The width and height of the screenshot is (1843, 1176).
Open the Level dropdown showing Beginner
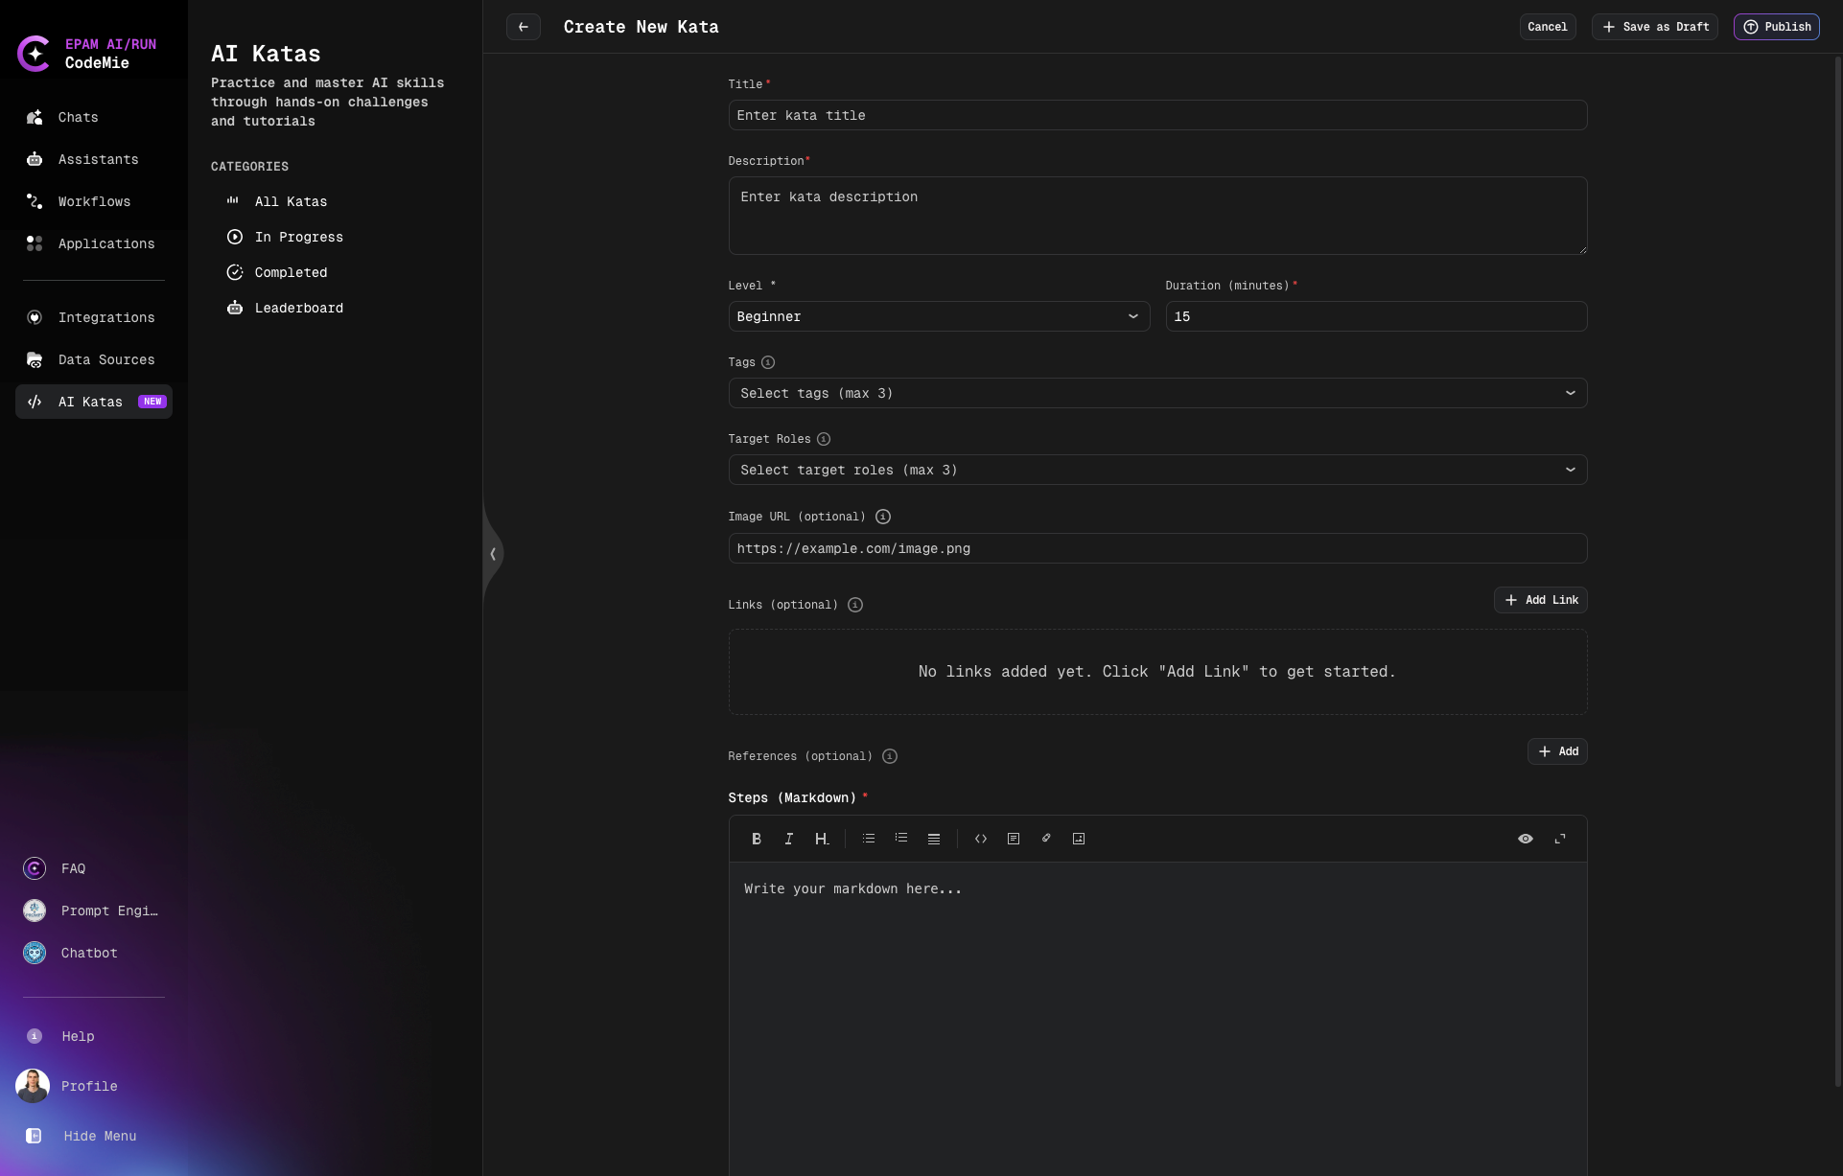pos(939,316)
